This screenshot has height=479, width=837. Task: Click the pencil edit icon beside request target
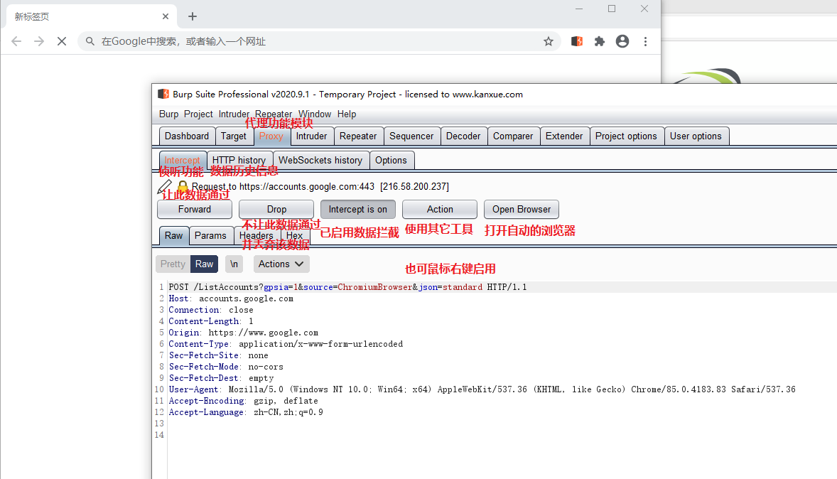tap(164, 186)
